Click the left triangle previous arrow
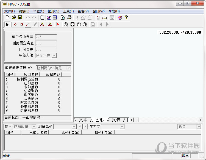Image resolution: width=206 pixels, height=160 pixels. pyautogui.click(x=101, y=24)
